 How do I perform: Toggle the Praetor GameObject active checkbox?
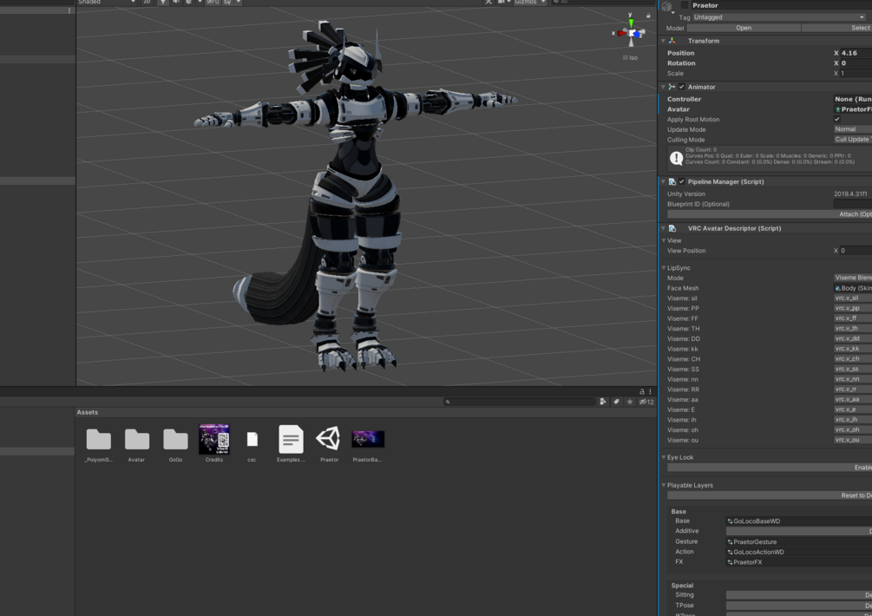pos(685,5)
